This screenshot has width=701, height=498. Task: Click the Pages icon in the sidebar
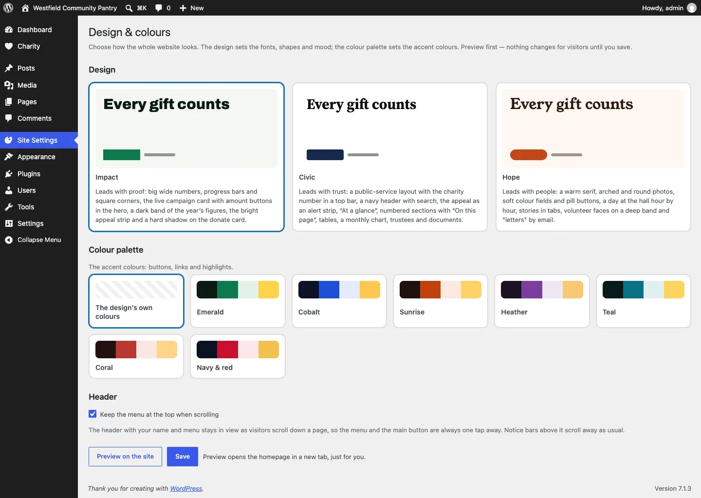click(9, 102)
